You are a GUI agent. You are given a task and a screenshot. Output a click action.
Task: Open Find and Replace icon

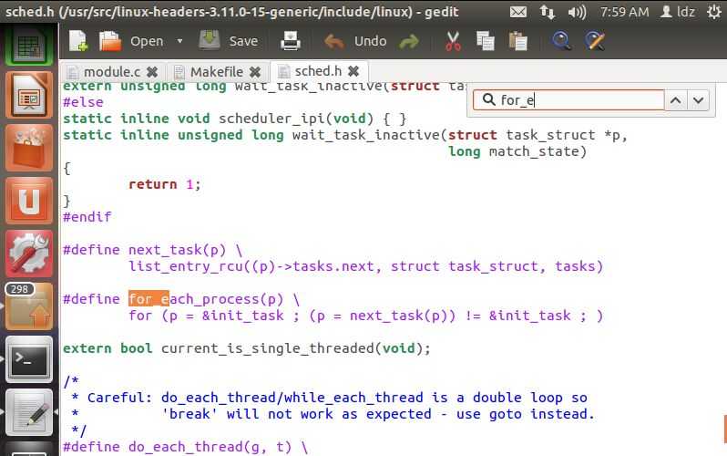[594, 41]
